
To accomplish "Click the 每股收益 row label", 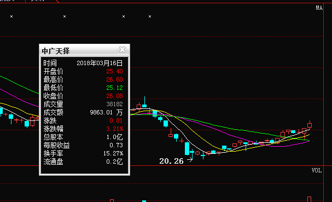I will coord(56,145).
